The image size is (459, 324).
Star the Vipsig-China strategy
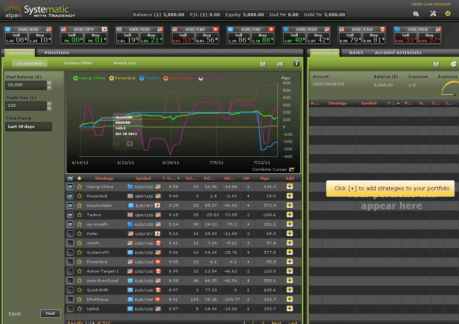point(79,186)
